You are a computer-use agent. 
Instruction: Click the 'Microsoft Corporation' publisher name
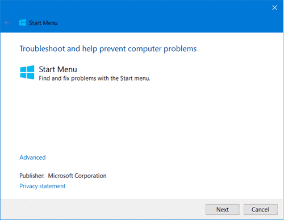coord(77,176)
